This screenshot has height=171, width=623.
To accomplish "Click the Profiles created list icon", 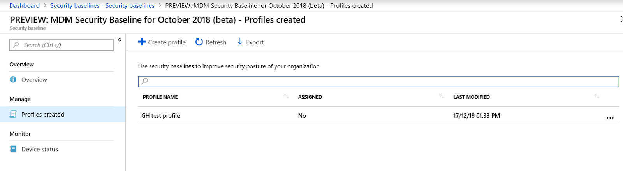I will 13,114.
